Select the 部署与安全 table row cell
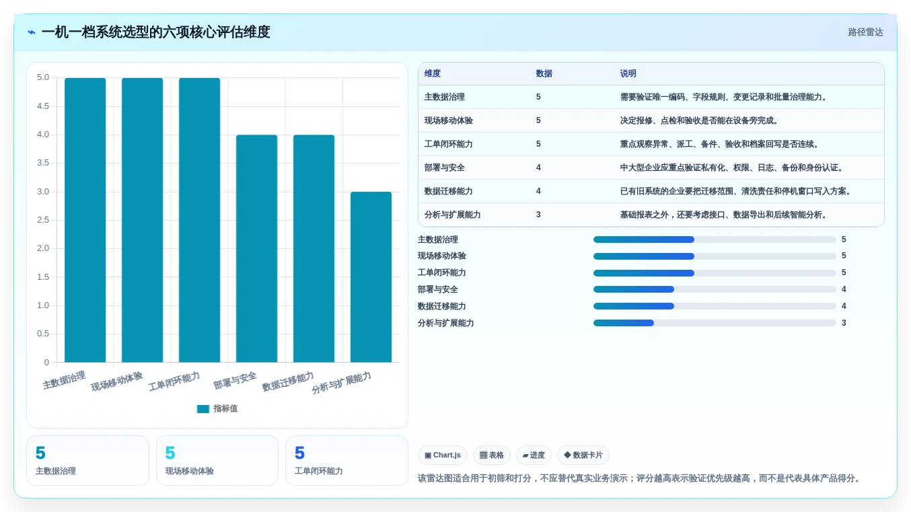The image size is (911, 512). click(445, 168)
